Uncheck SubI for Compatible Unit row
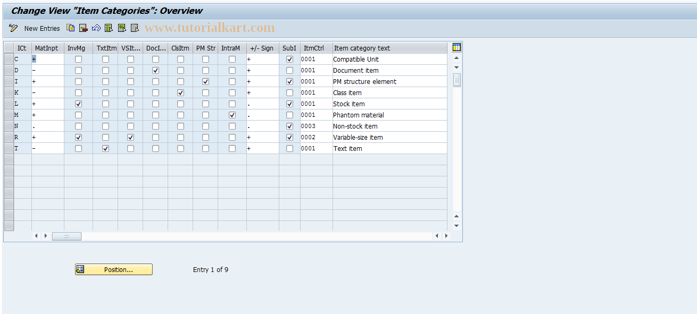Screen dimensions: 697x314 pos(289,59)
